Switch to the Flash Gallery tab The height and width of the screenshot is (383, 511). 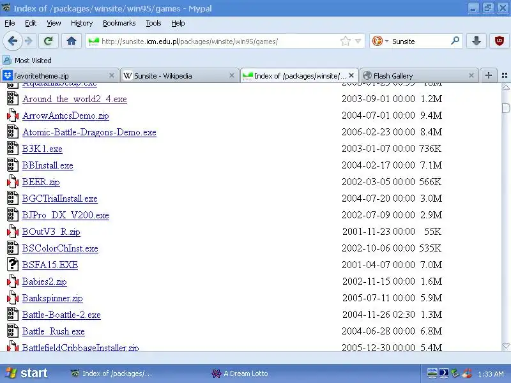(419, 75)
